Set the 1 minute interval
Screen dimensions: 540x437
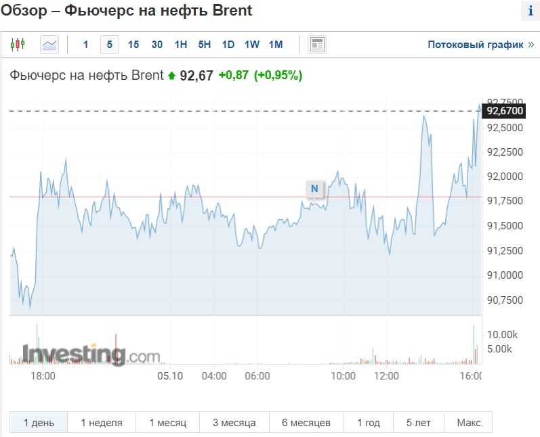pyautogui.click(x=85, y=45)
